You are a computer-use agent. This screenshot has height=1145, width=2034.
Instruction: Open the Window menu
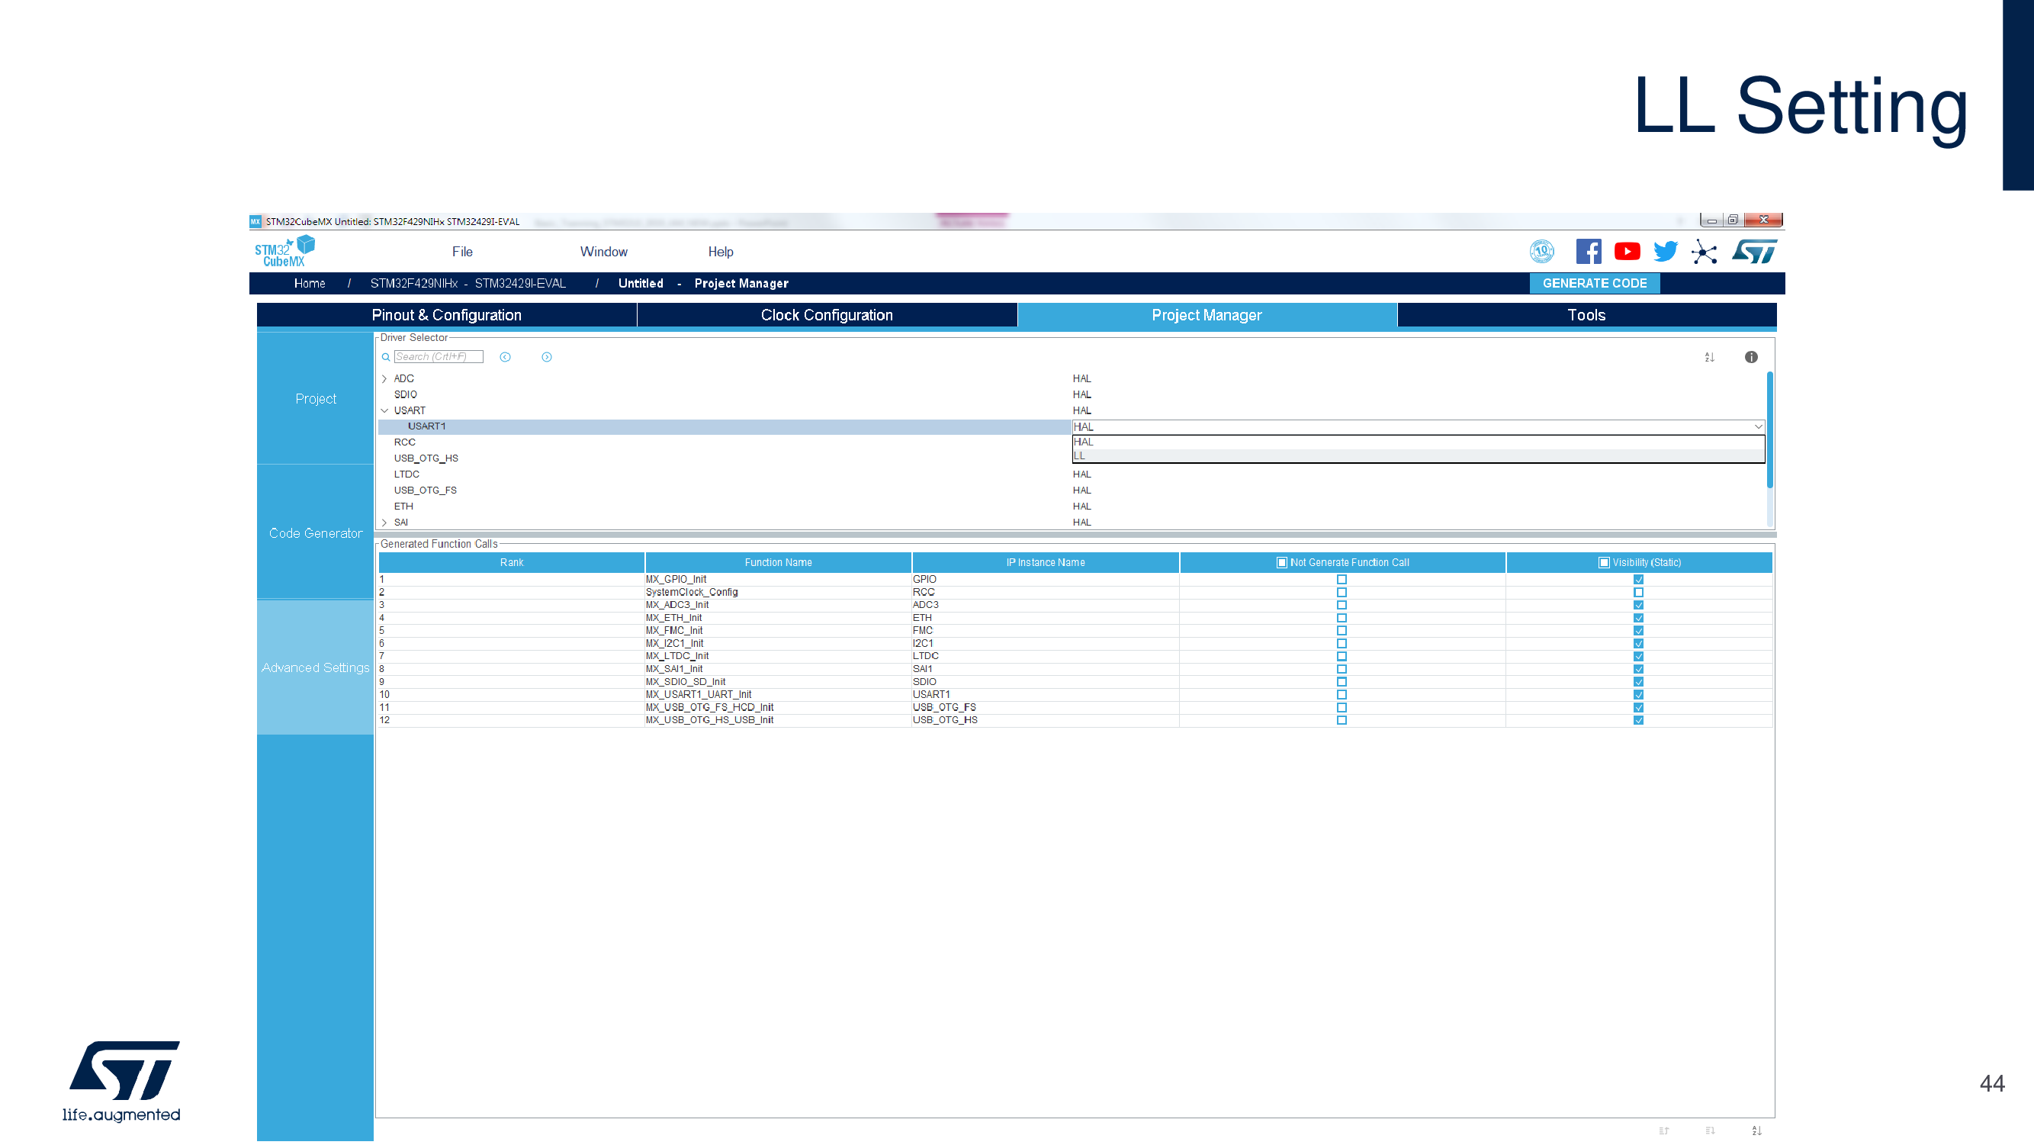pyautogui.click(x=603, y=252)
